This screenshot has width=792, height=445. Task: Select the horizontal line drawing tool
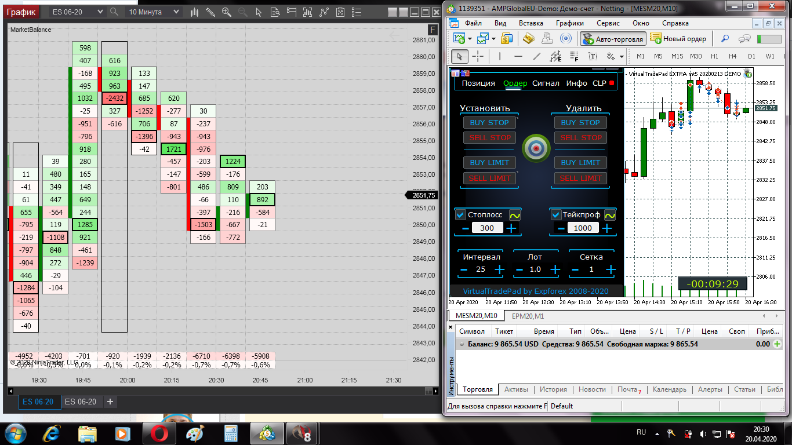(x=518, y=56)
